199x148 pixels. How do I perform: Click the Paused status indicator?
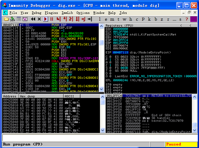point(181,144)
